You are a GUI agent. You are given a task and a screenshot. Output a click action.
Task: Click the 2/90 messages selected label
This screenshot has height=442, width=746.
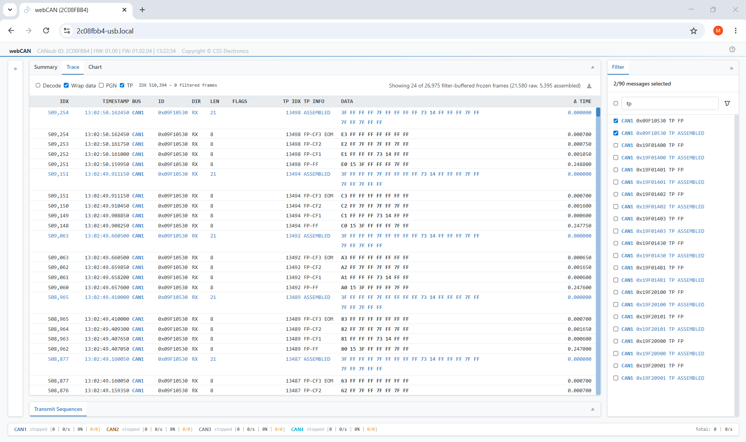tap(642, 84)
